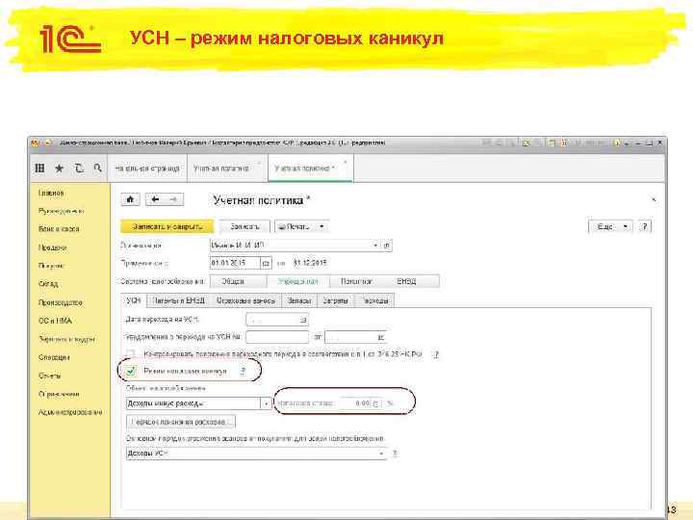693x520 pixels.
Task: Close the active Учетная политика * tab
Action: (x=346, y=163)
